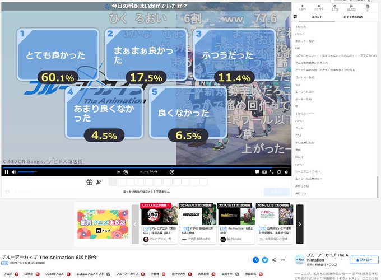Open the 2024/5/13 22:00 program card
Viewport: 381px width, 280px height.
tap(275, 223)
